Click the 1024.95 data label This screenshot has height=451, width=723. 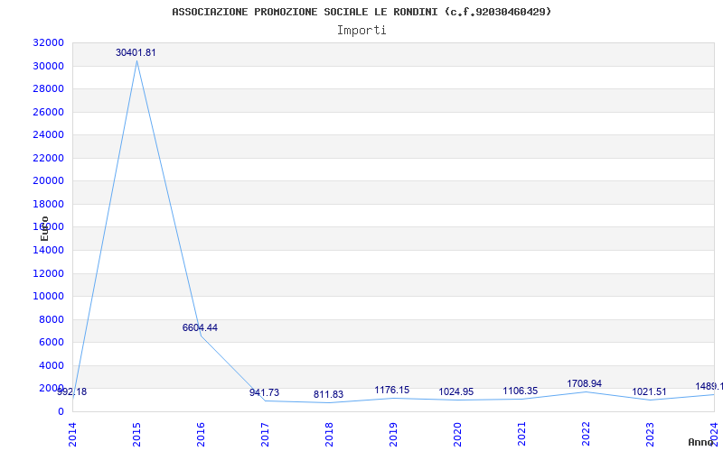[456, 391]
